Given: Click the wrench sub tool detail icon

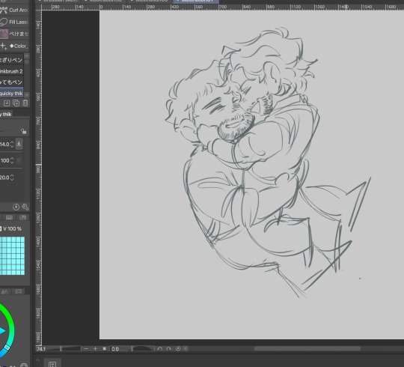Looking at the screenshot, I should coord(25,207).
